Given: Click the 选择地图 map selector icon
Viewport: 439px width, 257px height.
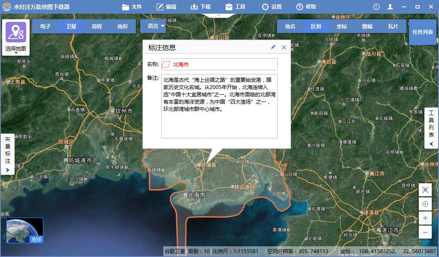Looking at the screenshot, I should tap(16, 37).
